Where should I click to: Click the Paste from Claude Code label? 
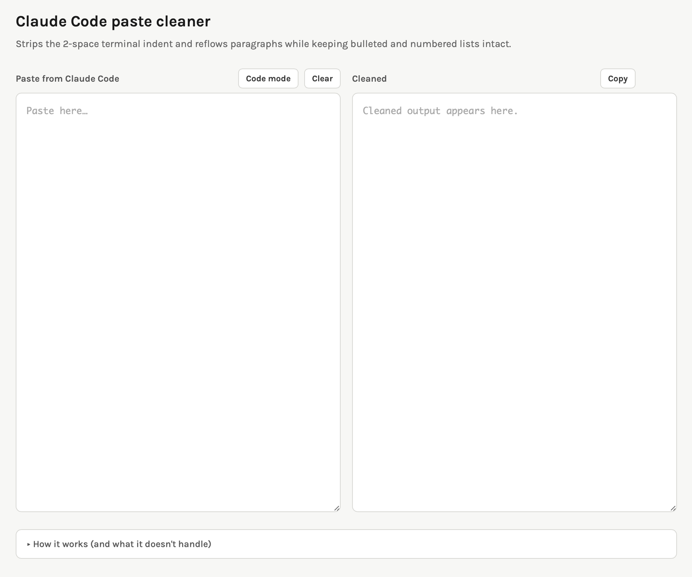67,79
